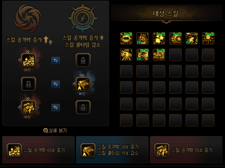Click the 스킬 공격력 55% 증가 panel
The height and width of the screenshot is (168, 225).
coord(186,150)
